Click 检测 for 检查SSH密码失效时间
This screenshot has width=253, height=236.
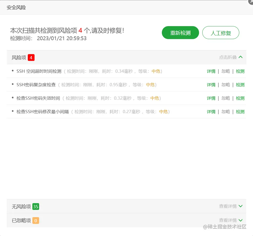coord(240,98)
